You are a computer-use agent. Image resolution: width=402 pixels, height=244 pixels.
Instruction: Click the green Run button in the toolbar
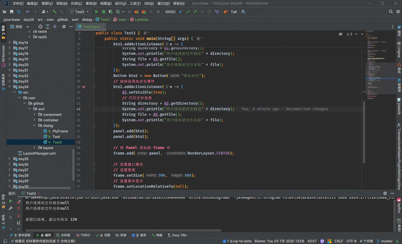coord(96,12)
